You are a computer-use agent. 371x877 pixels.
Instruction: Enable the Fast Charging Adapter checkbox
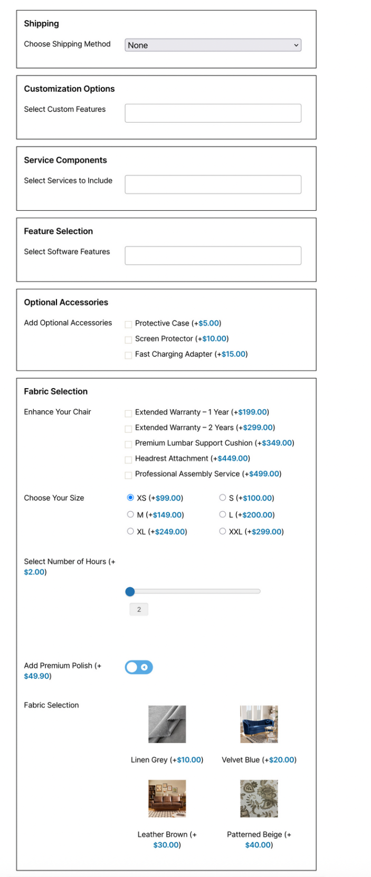[128, 355]
